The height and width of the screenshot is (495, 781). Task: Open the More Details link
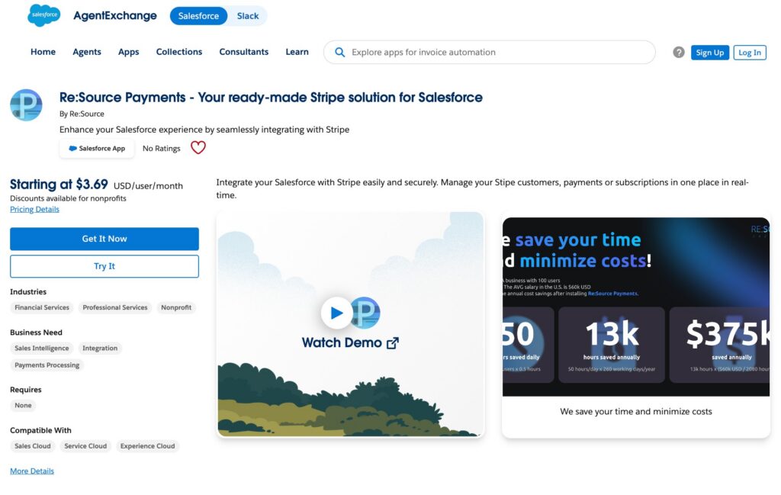pyautogui.click(x=32, y=471)
